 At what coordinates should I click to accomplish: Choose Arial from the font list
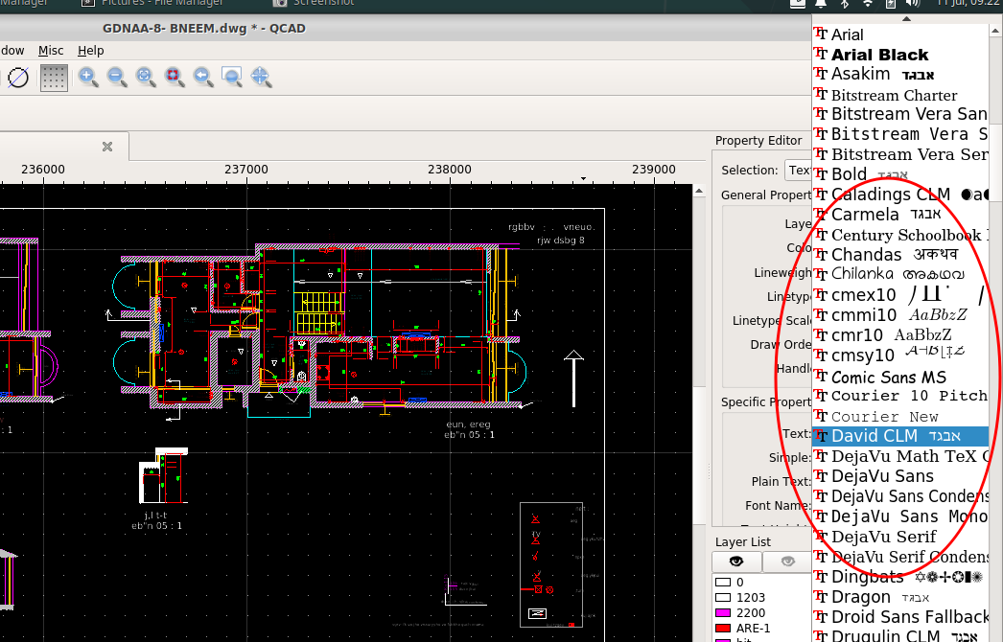point(900,34)
